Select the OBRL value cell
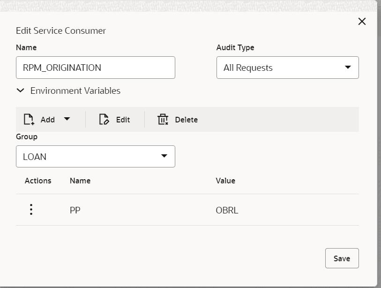381x288 pixels. 227,210
